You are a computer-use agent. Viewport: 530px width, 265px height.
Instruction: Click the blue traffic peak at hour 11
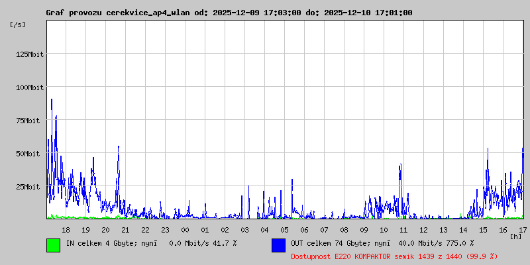coord(401,164)
